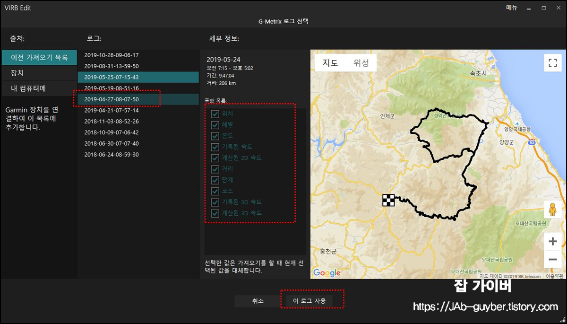Image resolution: width=567 pixels, height=324 pixels.
Task: Select log 2019-05-19-08-51-16
Action: [x=138, y=88]
